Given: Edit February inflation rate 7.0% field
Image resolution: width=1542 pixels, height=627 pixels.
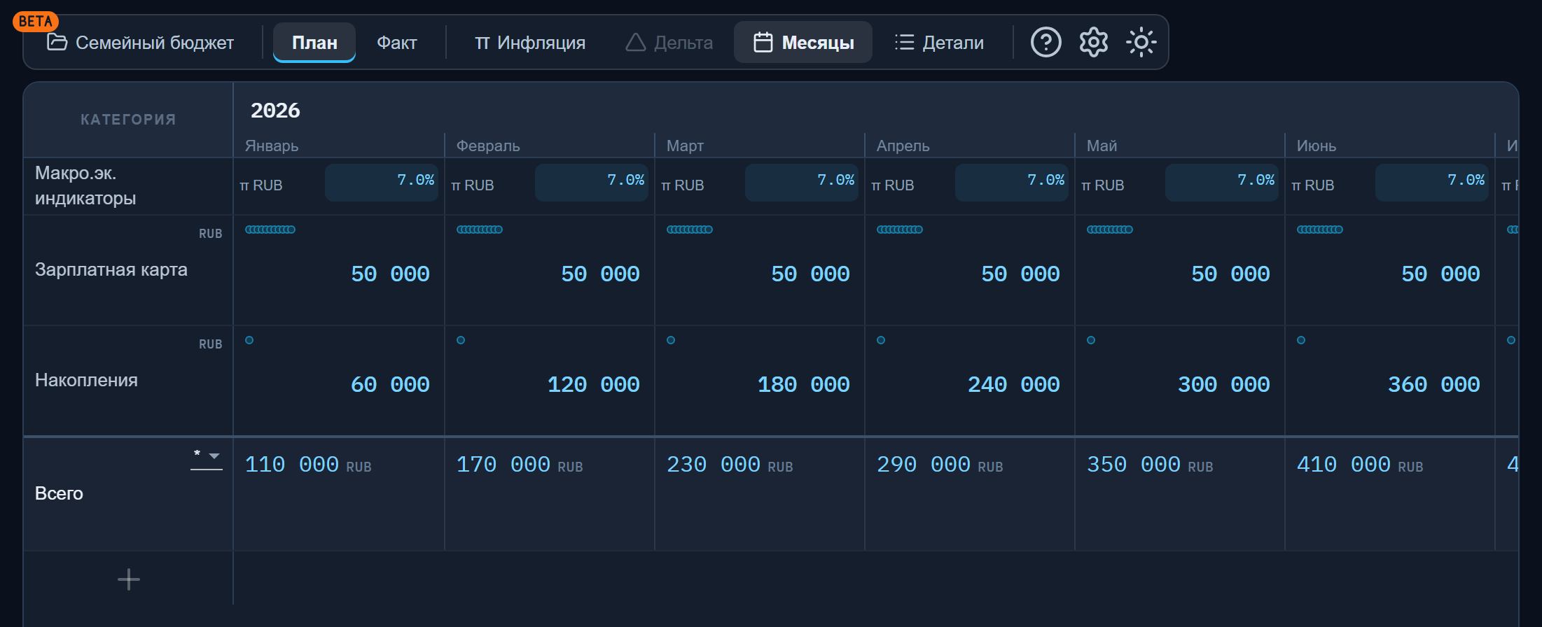Looking at the screenshot, I should [x=592, y=183].
